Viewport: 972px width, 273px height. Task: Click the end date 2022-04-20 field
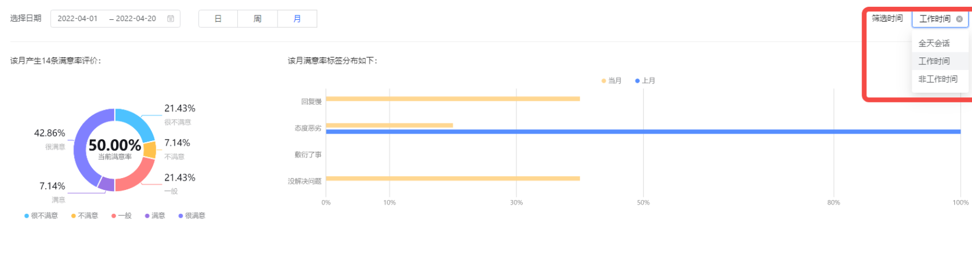[x=135, y=19]
